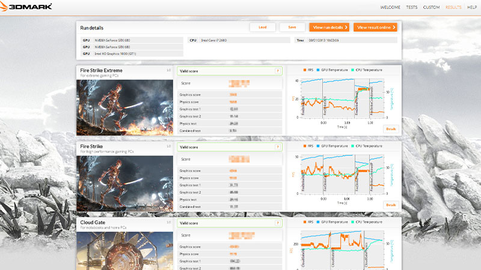Screen dimensions: 481x270
Task: Open the Custom tab
Action: [431, 7]
